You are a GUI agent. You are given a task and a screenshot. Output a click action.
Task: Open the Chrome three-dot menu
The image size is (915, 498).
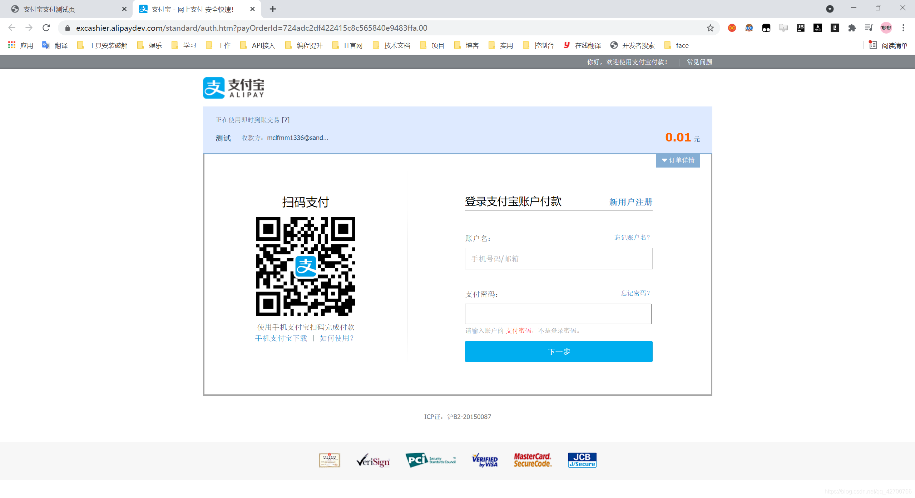903,28
